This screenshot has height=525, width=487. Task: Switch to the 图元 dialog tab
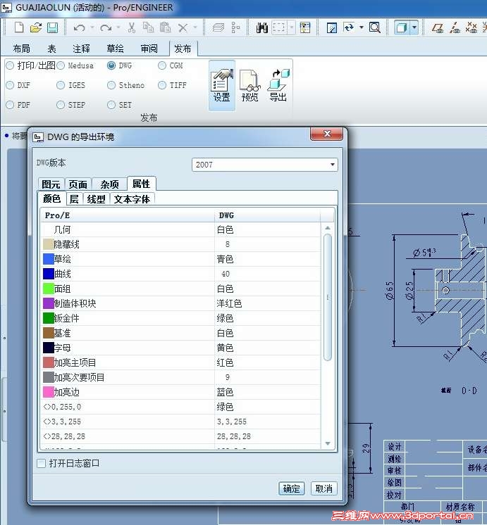[51, 184]
